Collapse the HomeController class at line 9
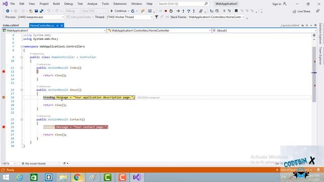Image resolution: width=324 pixels, height=182 pixels. (21, 57)
